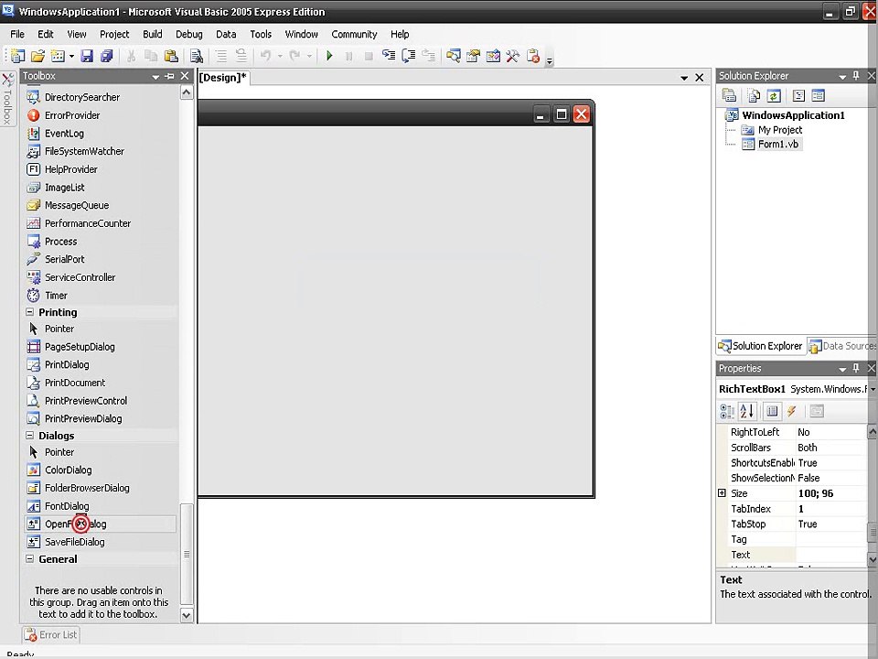Toggle the Toolbox auto-hide pin
The height and width of the screenshot is (659, 878).
click(x=170, y=76)
